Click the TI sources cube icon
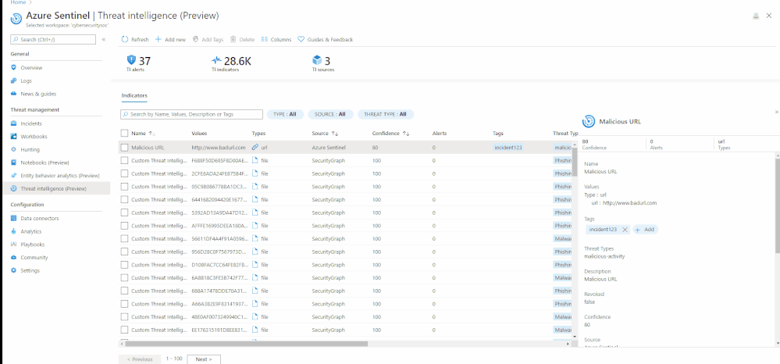Image resolution: width=780 pixels, height=364 pixels. pyautogui.click(x=317, y=60)
